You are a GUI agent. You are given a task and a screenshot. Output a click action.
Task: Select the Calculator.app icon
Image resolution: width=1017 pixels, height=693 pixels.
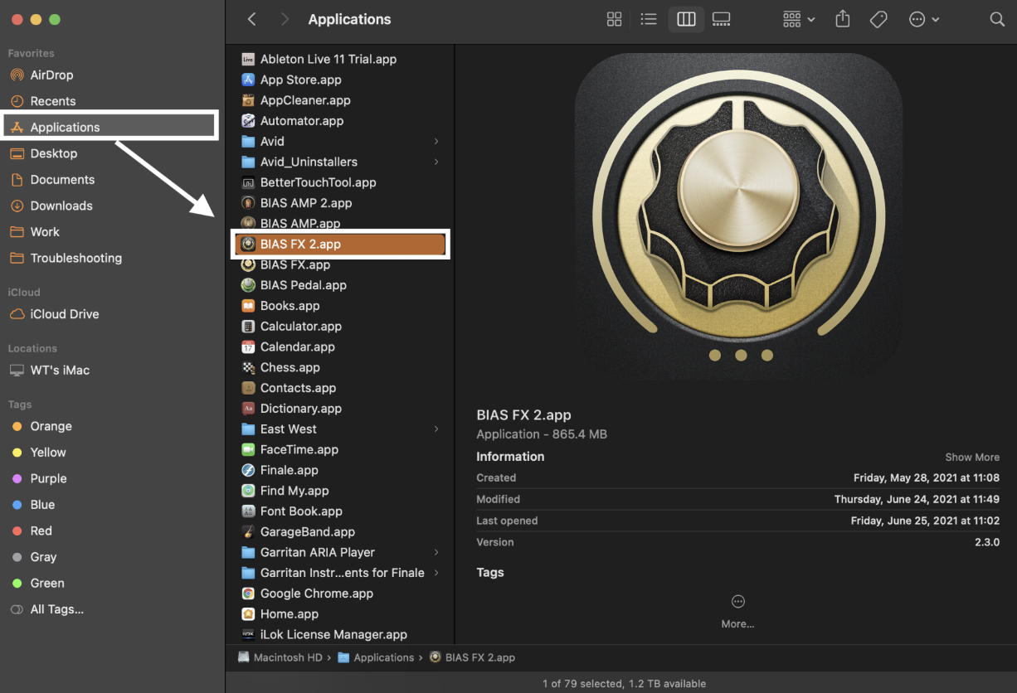coord(247,327)
